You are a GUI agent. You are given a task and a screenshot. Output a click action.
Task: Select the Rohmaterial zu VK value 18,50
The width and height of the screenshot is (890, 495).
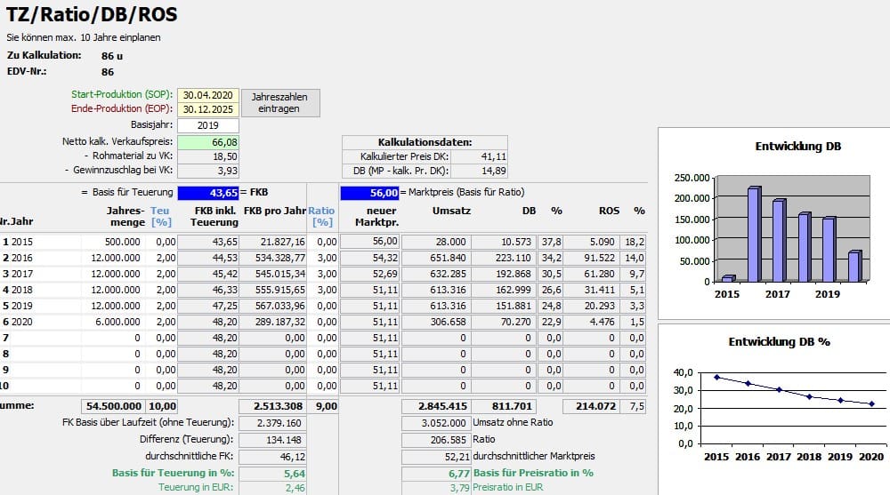[x=208, y=156]
